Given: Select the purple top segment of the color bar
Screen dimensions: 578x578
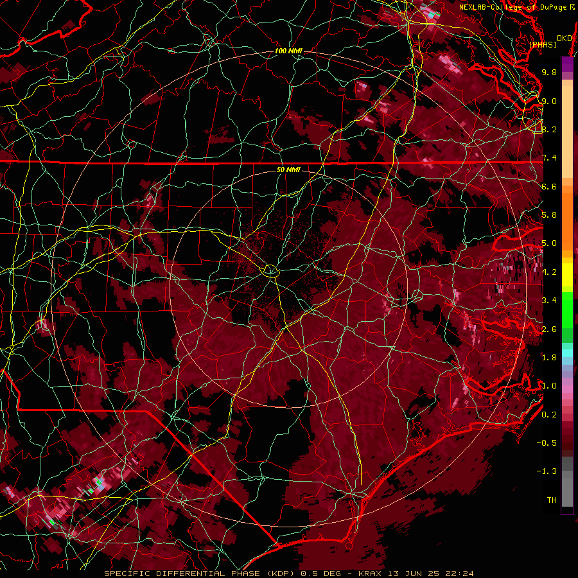Looking at the screenshot, I should (567, 64).
